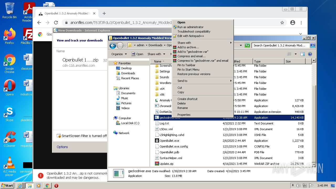Screen dimensions: 336x189
Task: Open VLC media player shortcut
Action: [x=9, y=166]
